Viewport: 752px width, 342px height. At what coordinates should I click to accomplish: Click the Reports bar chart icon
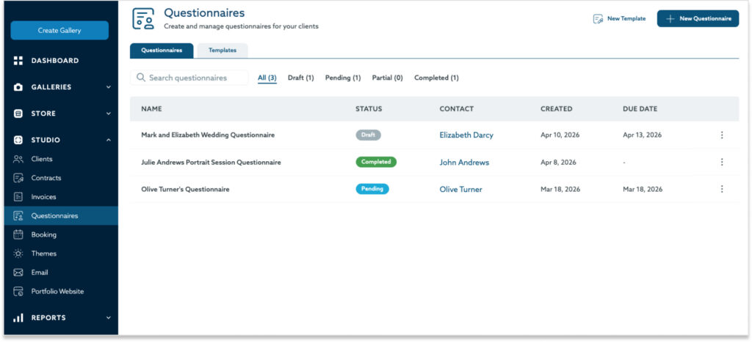(18, 318)
